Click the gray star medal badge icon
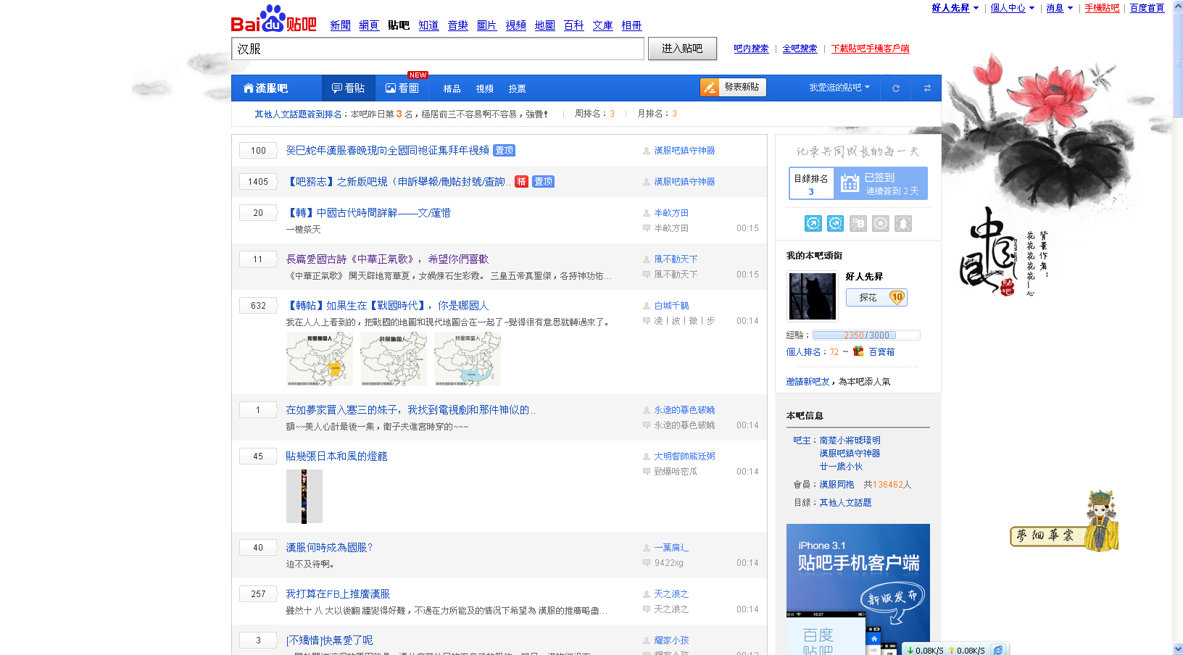This screenshot has width=1183, height=655. tap(881, 223)
